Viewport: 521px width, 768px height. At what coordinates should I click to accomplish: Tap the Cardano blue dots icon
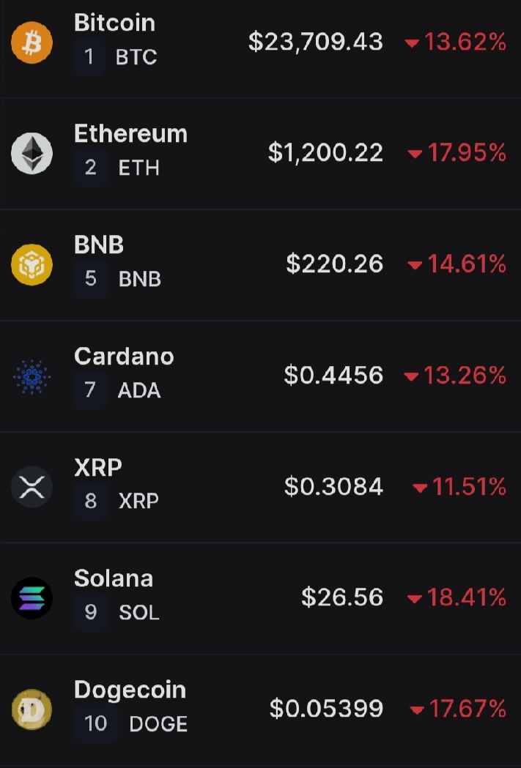[x=32, y=376]
